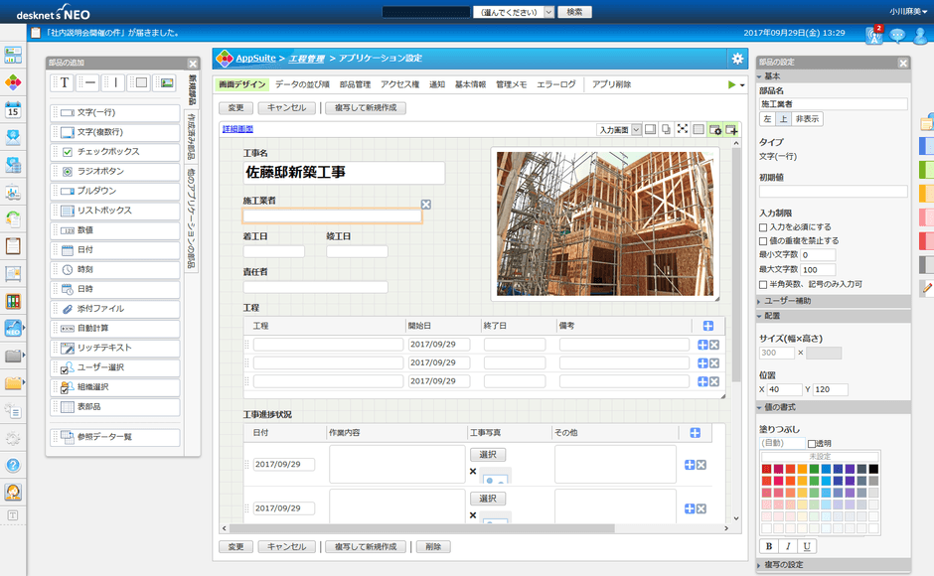The height and width of the screenshot is (576, 934).
Task: Open the application settings gear icon
Action: [x=736, y=60]
